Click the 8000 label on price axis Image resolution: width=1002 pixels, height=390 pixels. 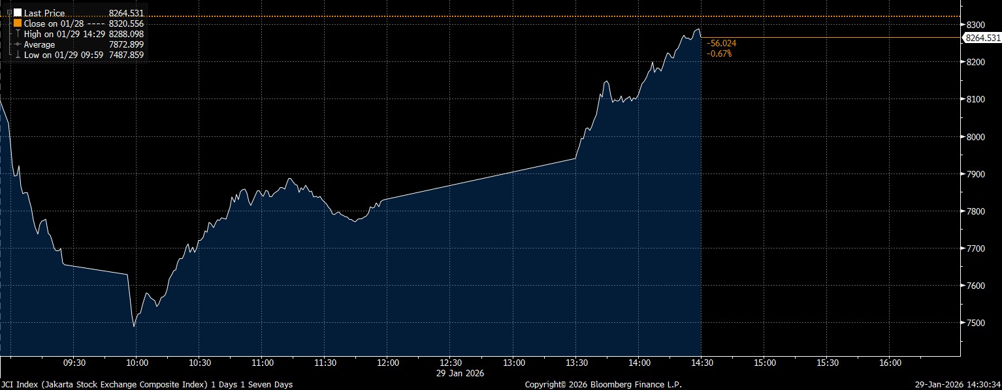tap(976, 136)
